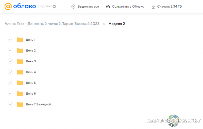This screenshot has height=129, width=203.
Task: Click the breadcrumb chevron arrow
Action: [x=104, y=24]
